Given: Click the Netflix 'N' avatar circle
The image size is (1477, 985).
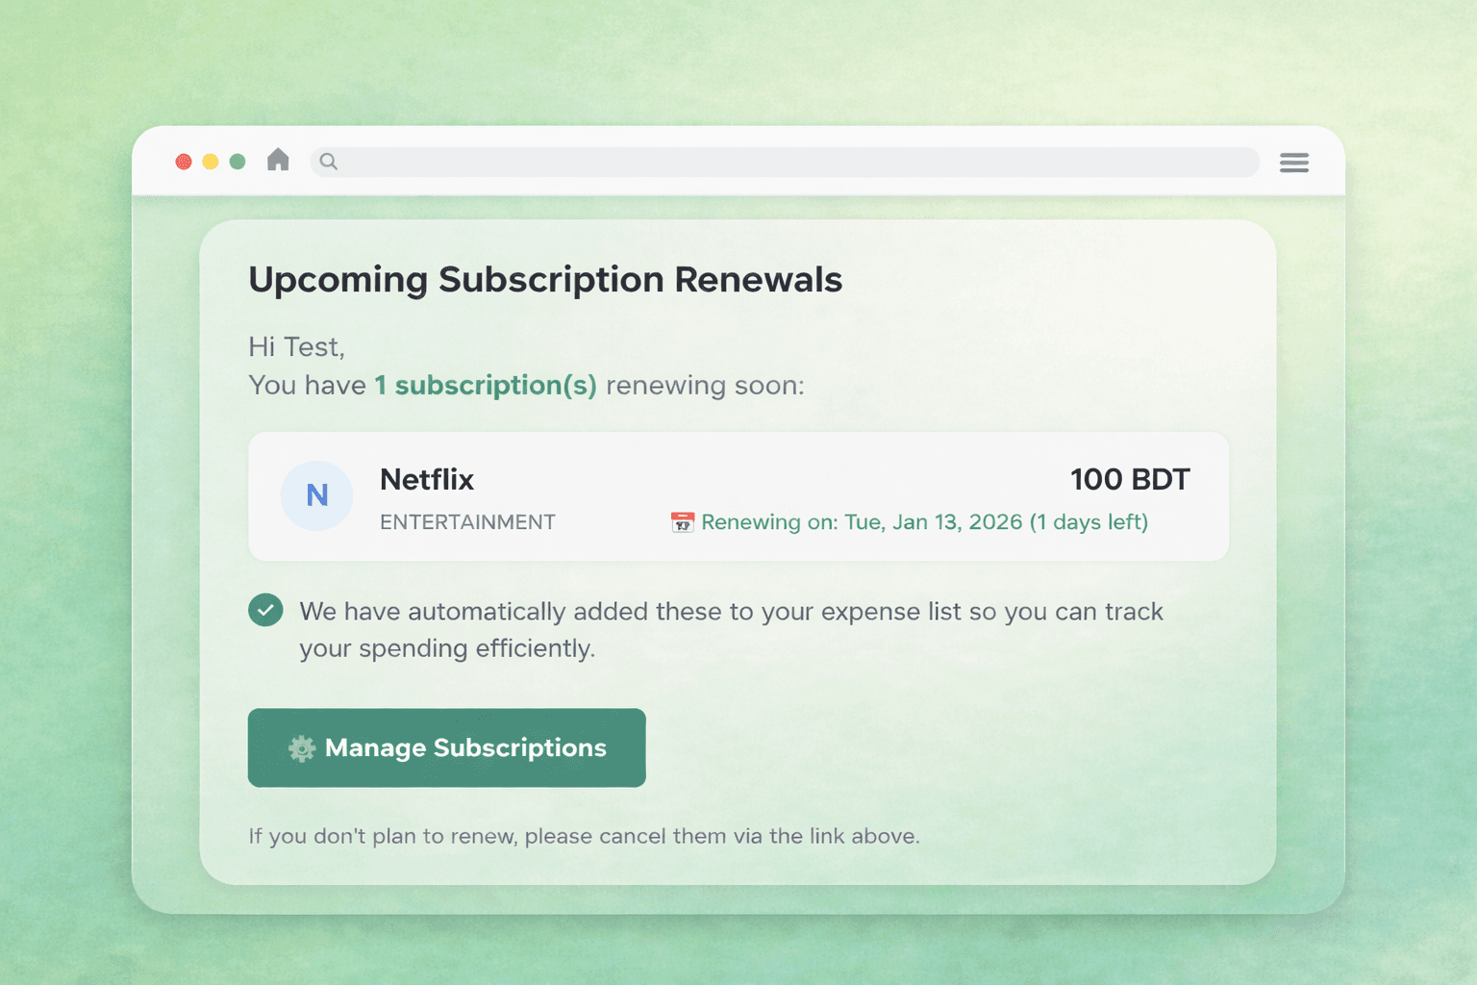Looking at the screenshot, I should [x=316, y=495].
